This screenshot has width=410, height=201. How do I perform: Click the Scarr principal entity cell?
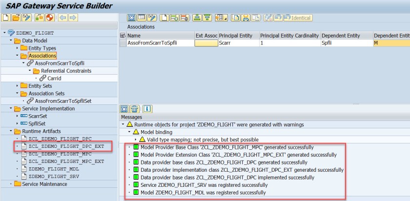(x=239, y=43)
